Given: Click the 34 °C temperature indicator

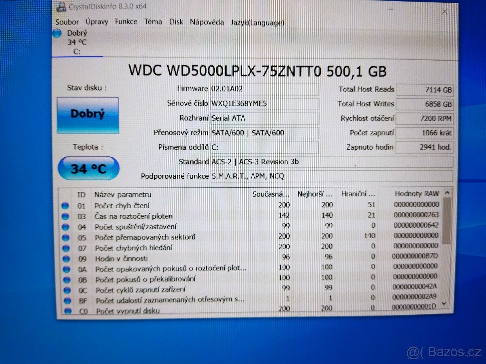Looking at the screenshot, I should click(x=88, y=167).
